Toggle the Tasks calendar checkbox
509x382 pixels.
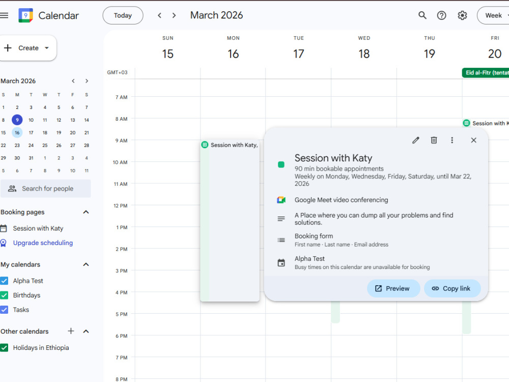pyautogui.click(x=4, y=310)
